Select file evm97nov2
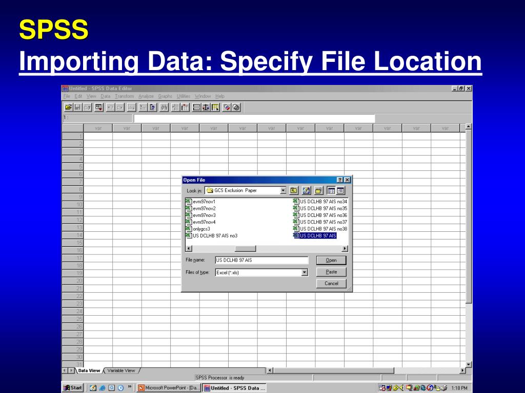Image resolution: width=525 pixels, height=393 pixels. click(201, 209)
